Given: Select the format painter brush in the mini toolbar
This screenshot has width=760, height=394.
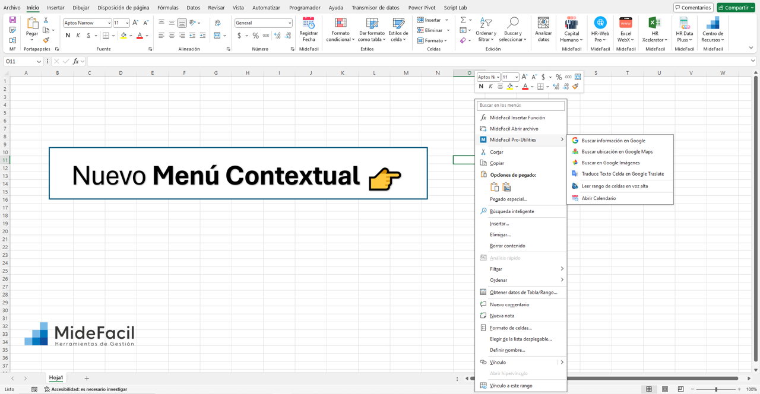Looking at the screenshot, I should [575, 86].
